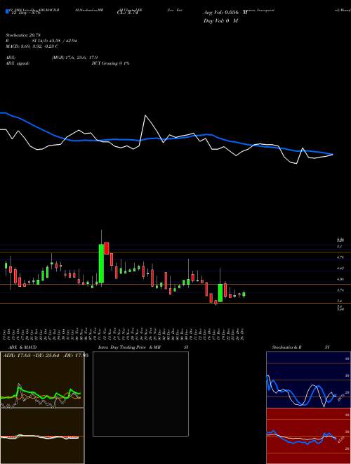Viewport: 351px width, 464px height.
Task: Click the 3.74 price axis label
Action: point(340,290)
